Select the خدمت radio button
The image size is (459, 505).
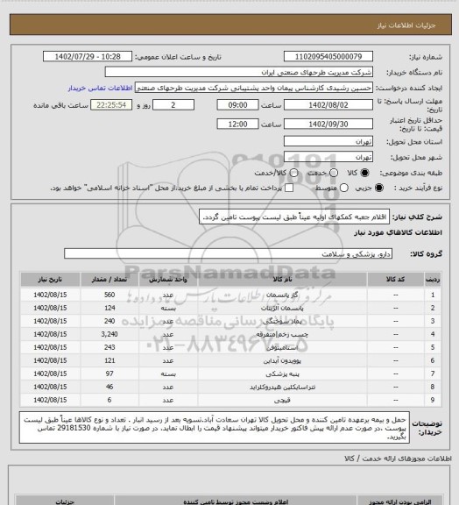(334, 173)
